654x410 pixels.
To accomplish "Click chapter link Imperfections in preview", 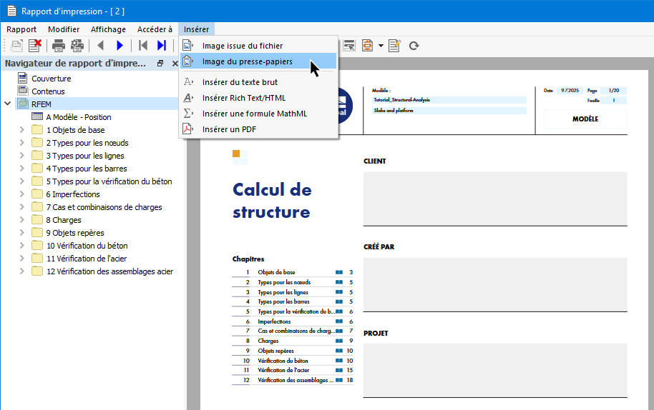I will pos(274,321).
